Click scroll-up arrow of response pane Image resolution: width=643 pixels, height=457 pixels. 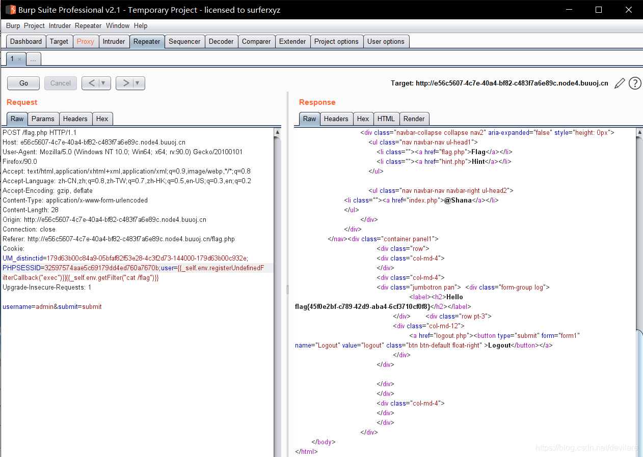pyautogui.click(x=639, y=132)
